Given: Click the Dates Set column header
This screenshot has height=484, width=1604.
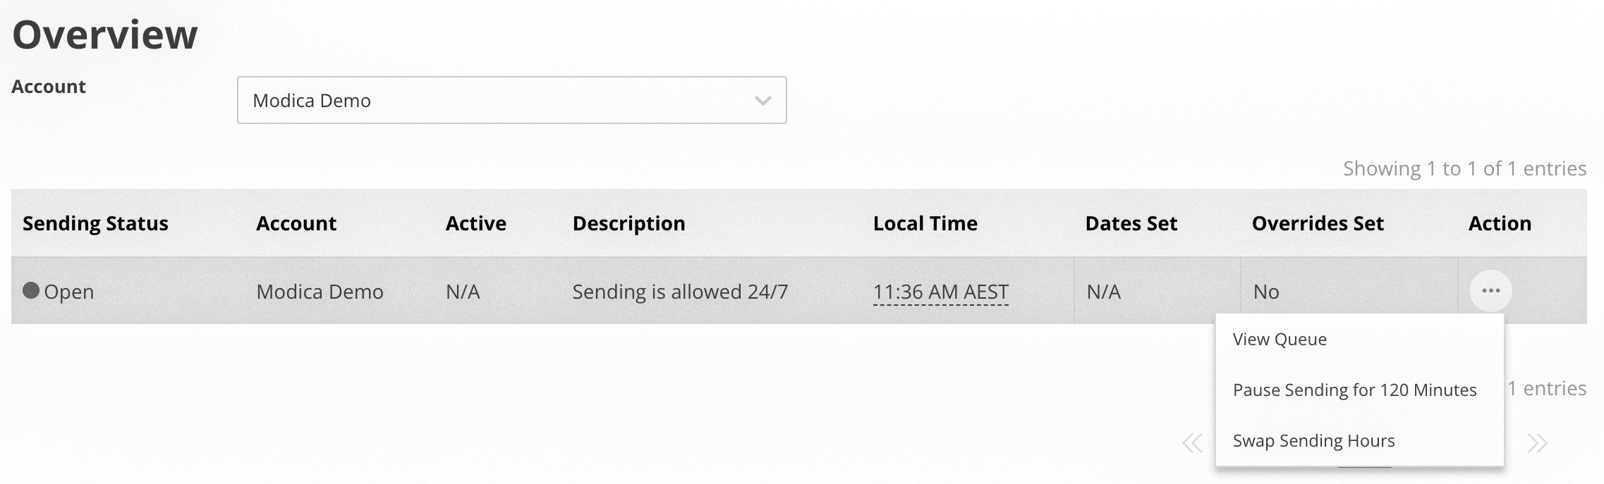Looking at the screenshot, I should (1131, 223).
